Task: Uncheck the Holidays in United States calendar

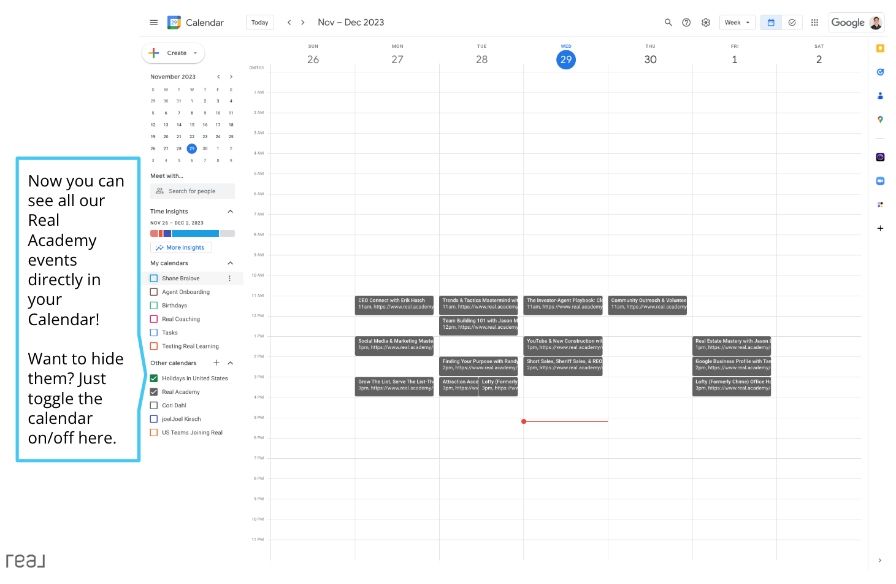Action: [x=153, y=378]
